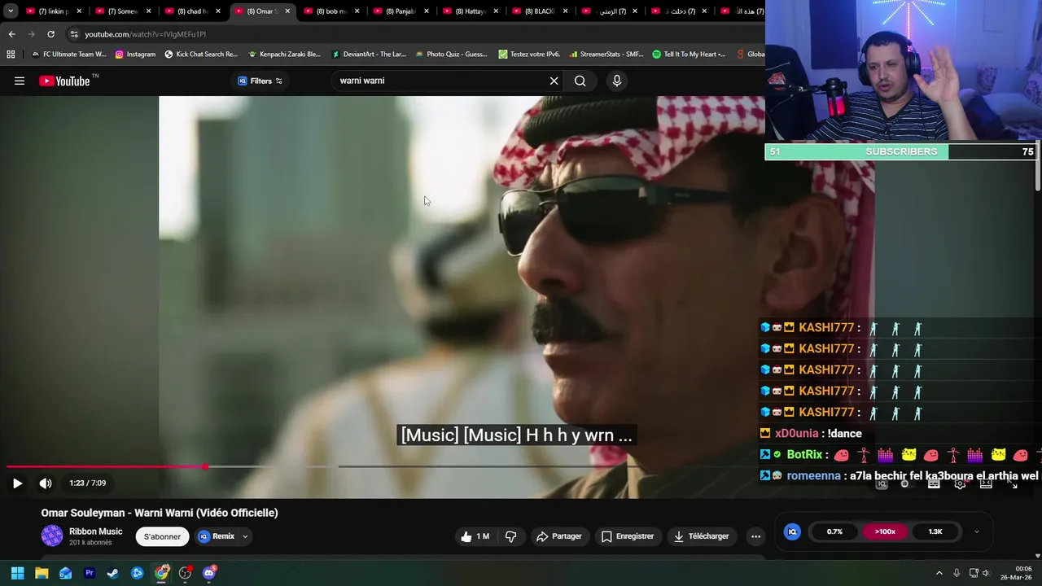1042x586 pixels.
Task: Click the search magnifier button
Action: click(580, 81)
